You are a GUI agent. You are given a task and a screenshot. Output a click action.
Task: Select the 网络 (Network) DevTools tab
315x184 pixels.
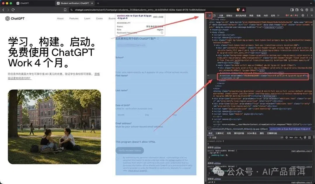point(251,15)
